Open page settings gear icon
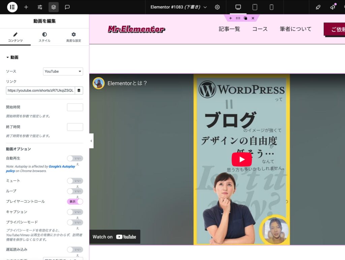 click(x=217, y=7)
